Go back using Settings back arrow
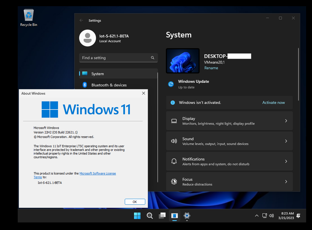312x230 pixels. click(x=81, y=20)
